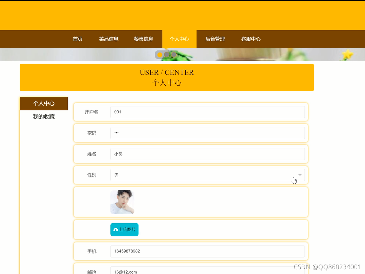Select first carousel indicator dot

click(160, 55)
